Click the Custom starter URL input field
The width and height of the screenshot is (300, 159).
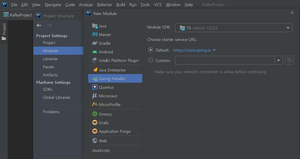click(225, 60)
